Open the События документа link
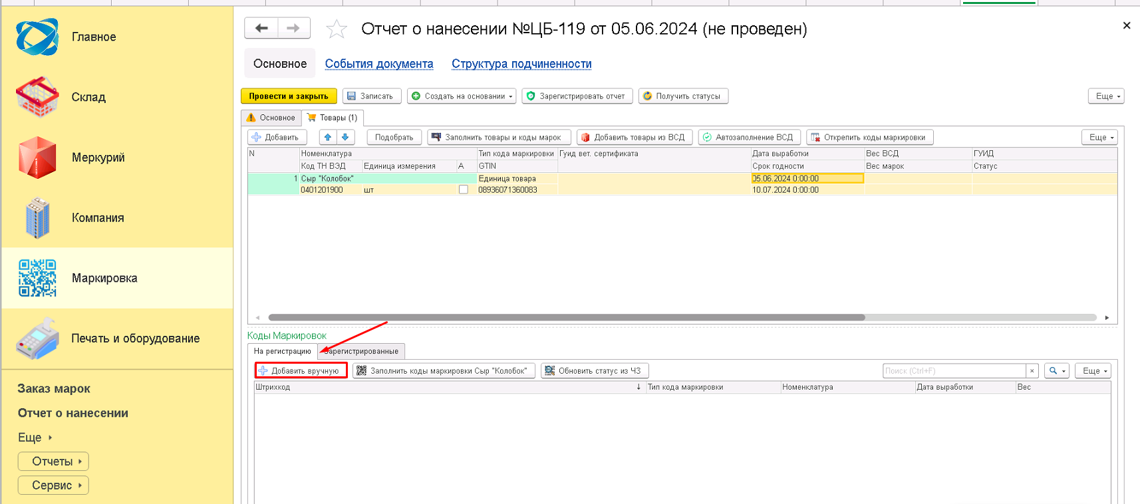This screenshot has width=1140, height=504. click(x=379, y=64)
